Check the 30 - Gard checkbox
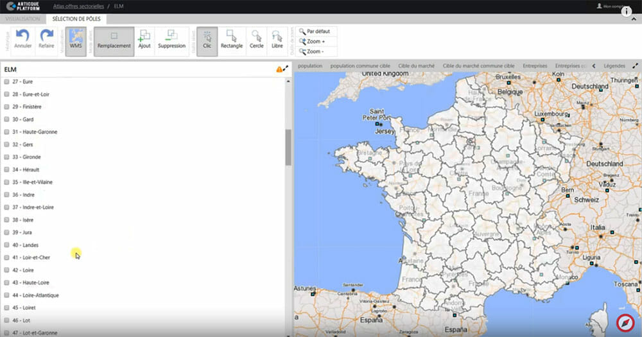Viewport: 642px width, 337px height. (x=6, y=119)
